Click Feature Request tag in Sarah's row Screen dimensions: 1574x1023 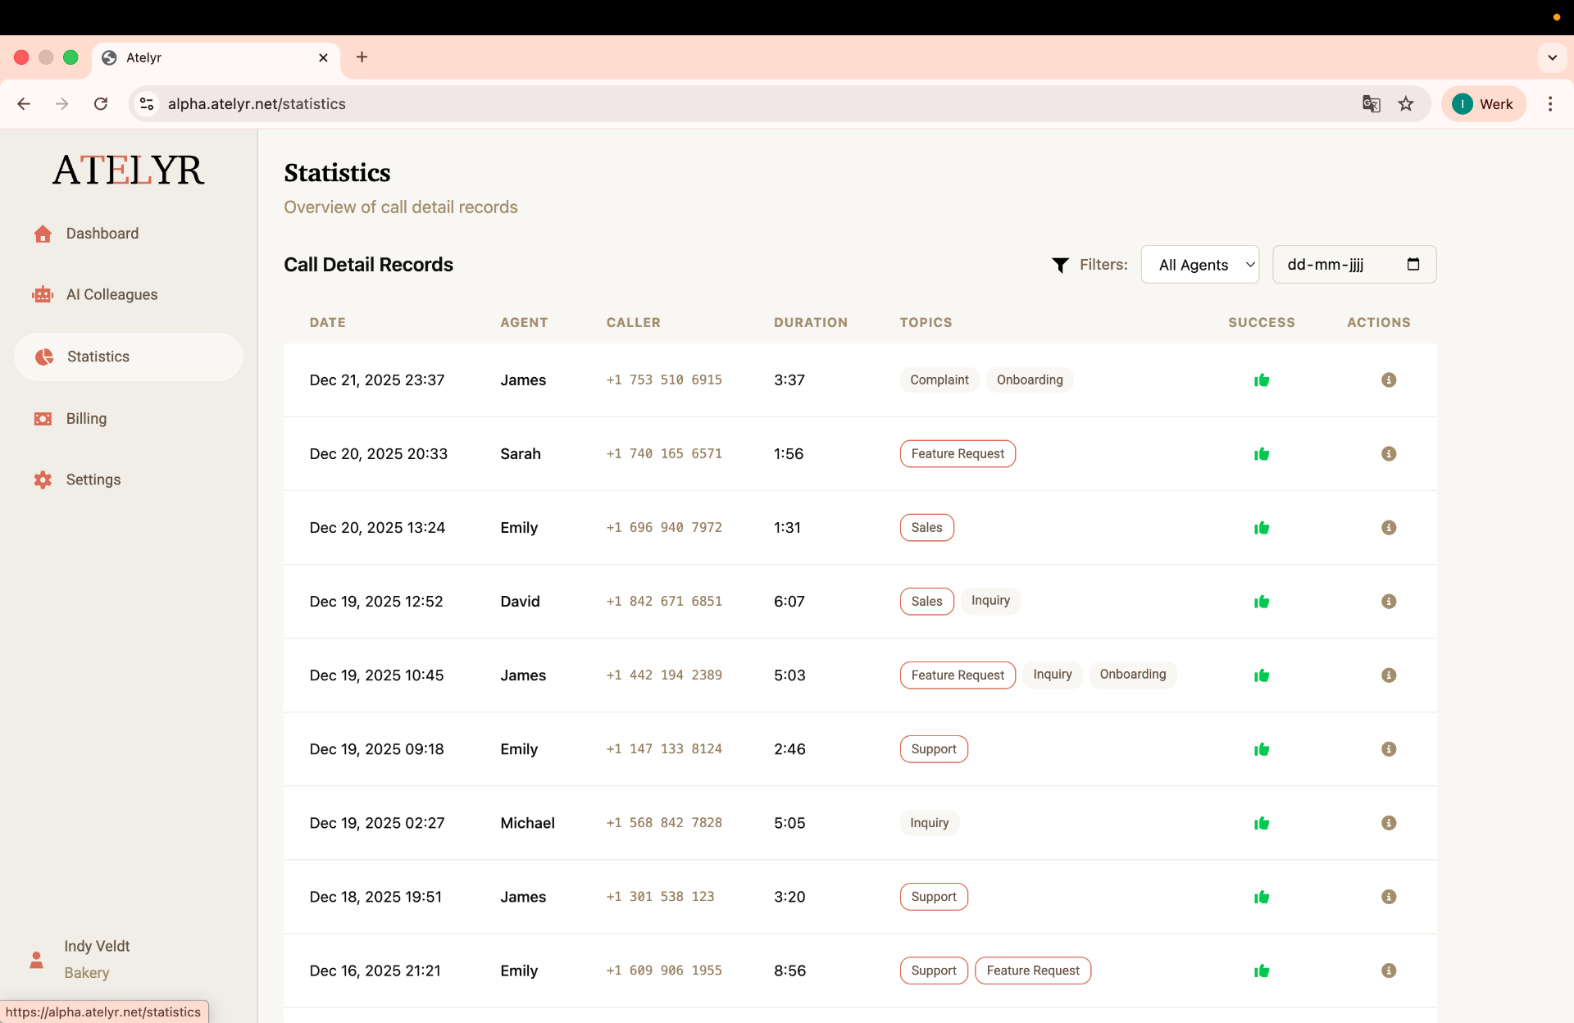pos(958,454)
